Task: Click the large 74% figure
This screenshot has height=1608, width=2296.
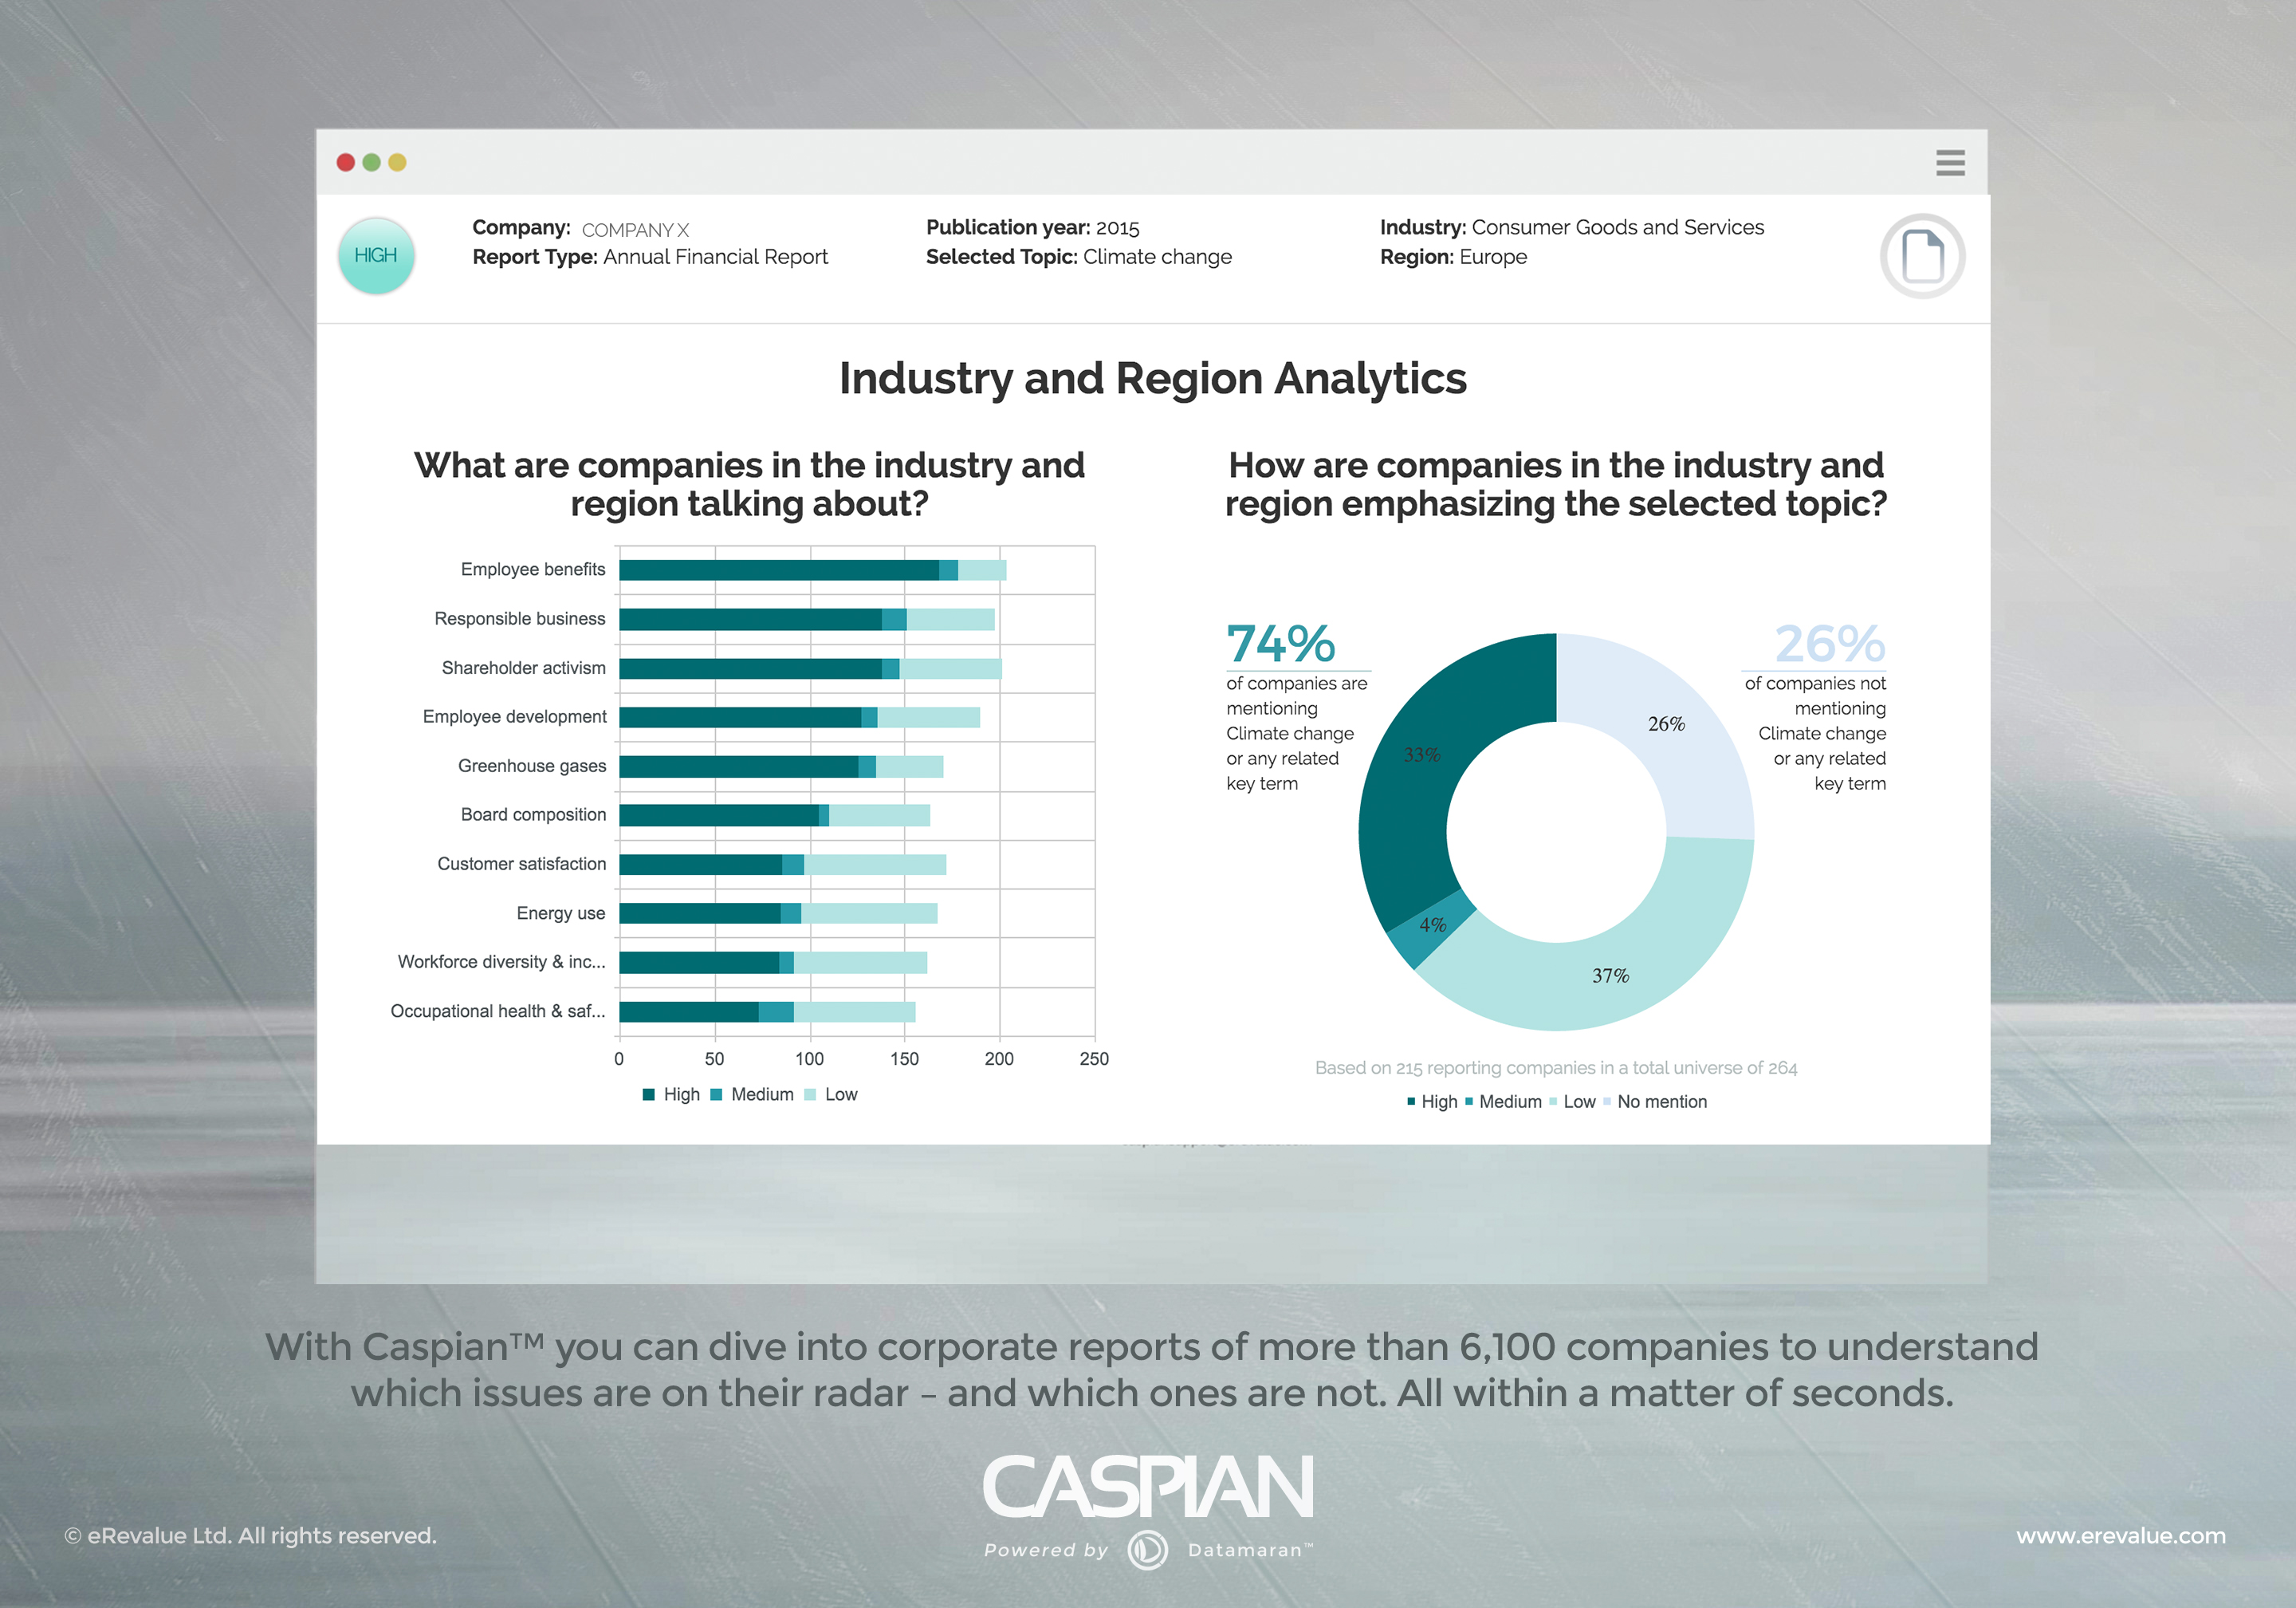Action: pos(1281,644)
